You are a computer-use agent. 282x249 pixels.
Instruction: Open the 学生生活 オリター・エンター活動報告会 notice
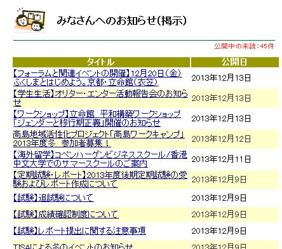tap(100, 98)
